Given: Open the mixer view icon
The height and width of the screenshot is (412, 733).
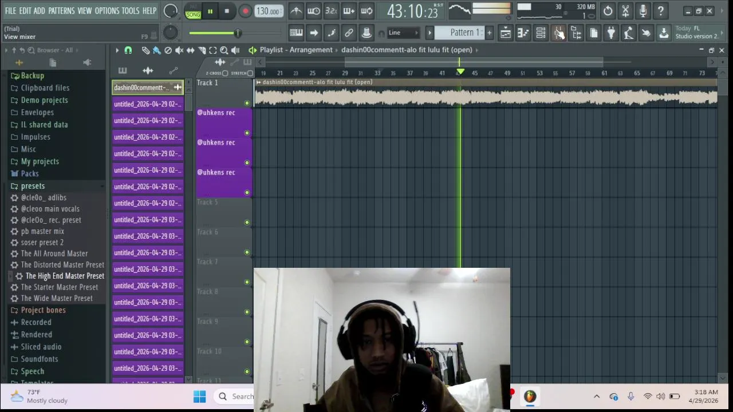Looking at the screenshot, I should pos(558,33).
